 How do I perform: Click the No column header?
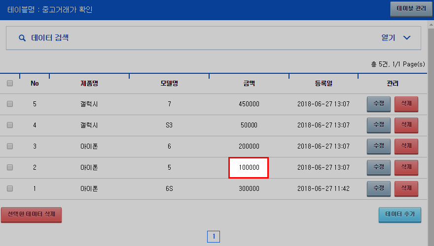click(35, 83)
